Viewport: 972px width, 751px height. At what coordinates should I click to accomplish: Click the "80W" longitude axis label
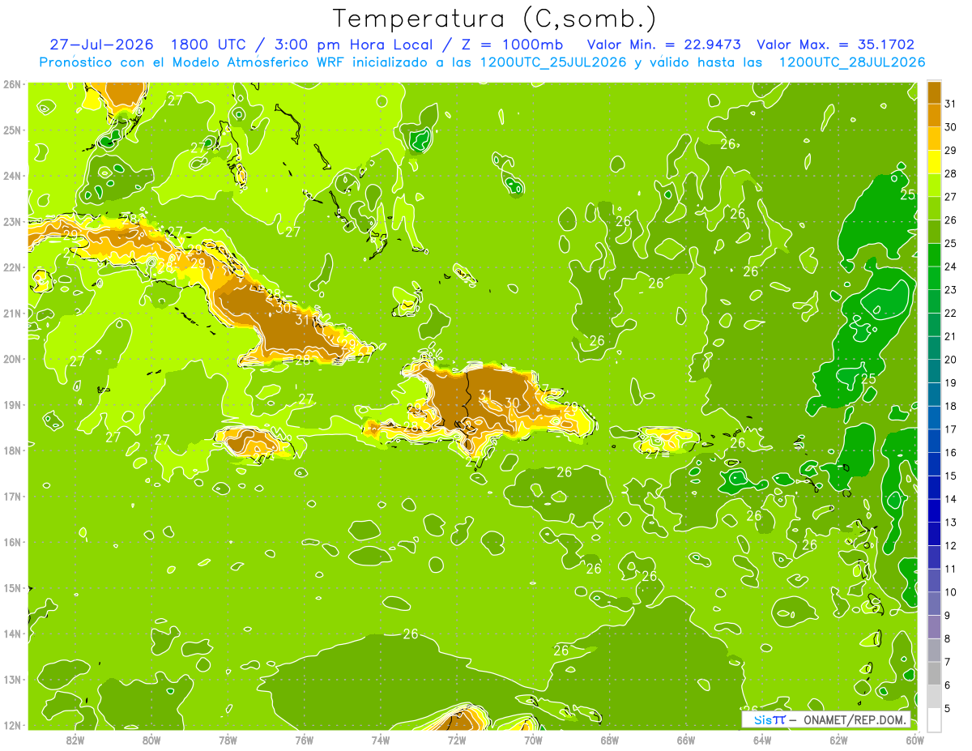(151, 740)
